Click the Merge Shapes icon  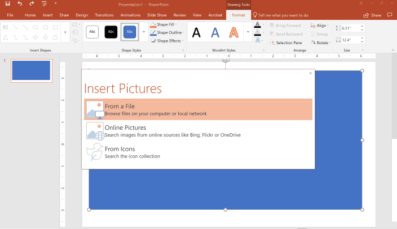tap(75, 40)
